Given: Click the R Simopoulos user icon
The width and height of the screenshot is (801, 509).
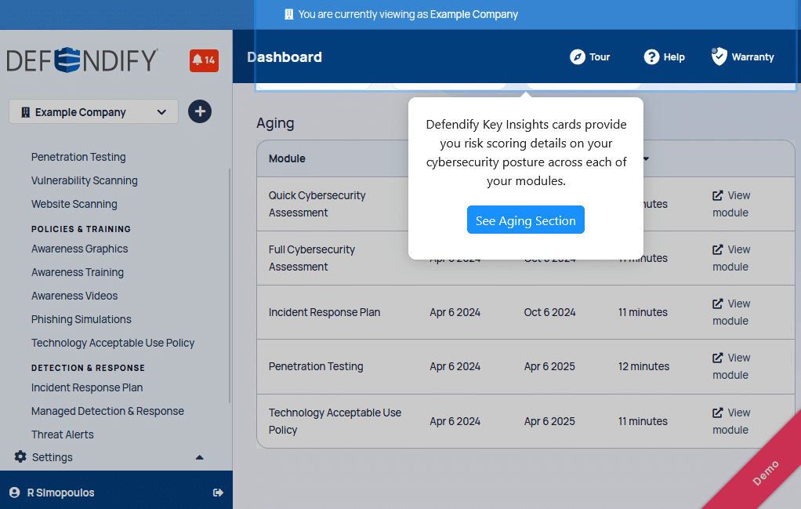Looking at the screenshot, I should [x=15, y=493].
